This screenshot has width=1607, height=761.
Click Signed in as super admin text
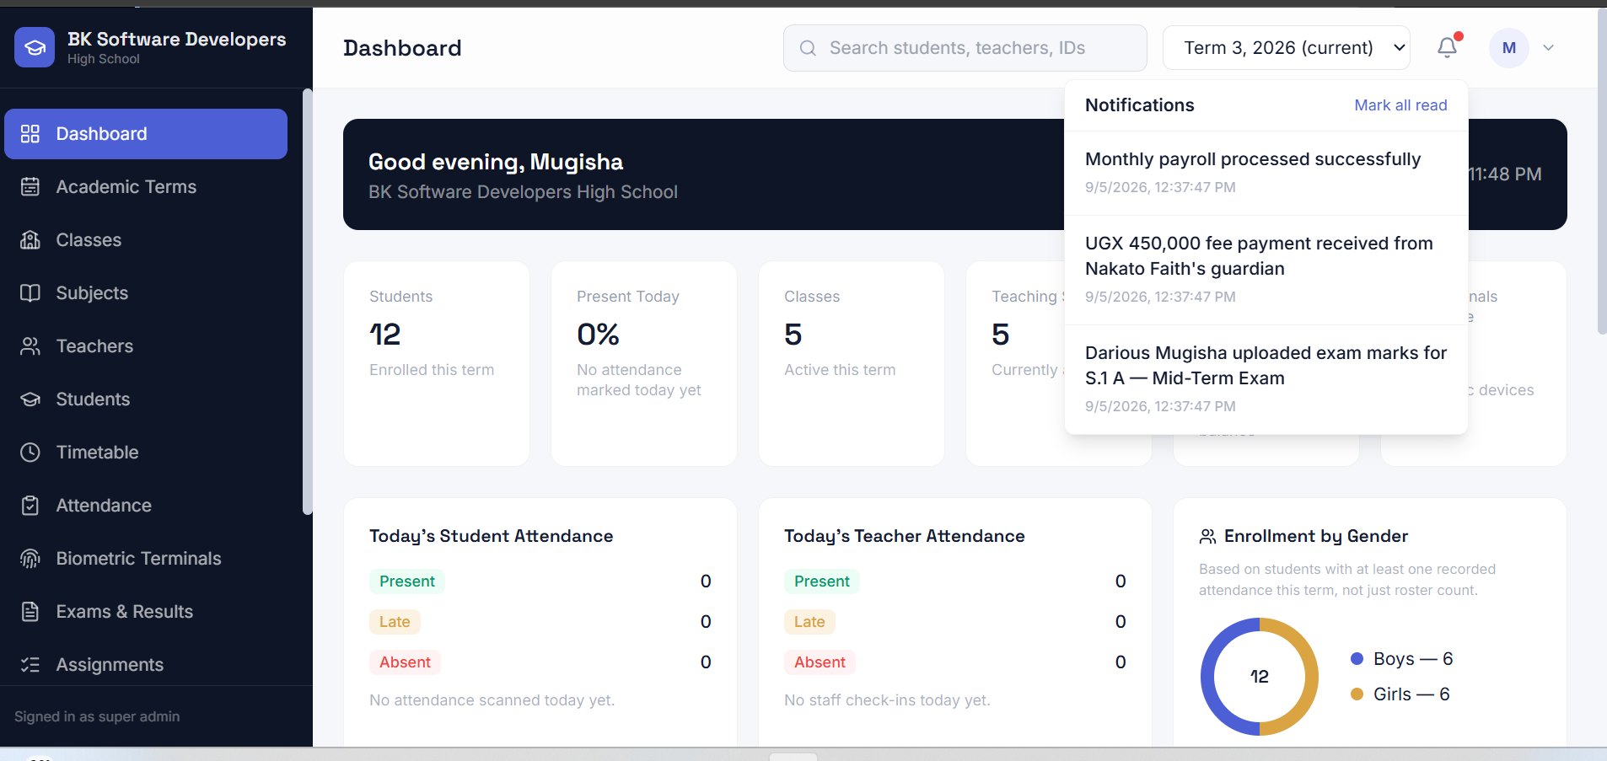97,716
